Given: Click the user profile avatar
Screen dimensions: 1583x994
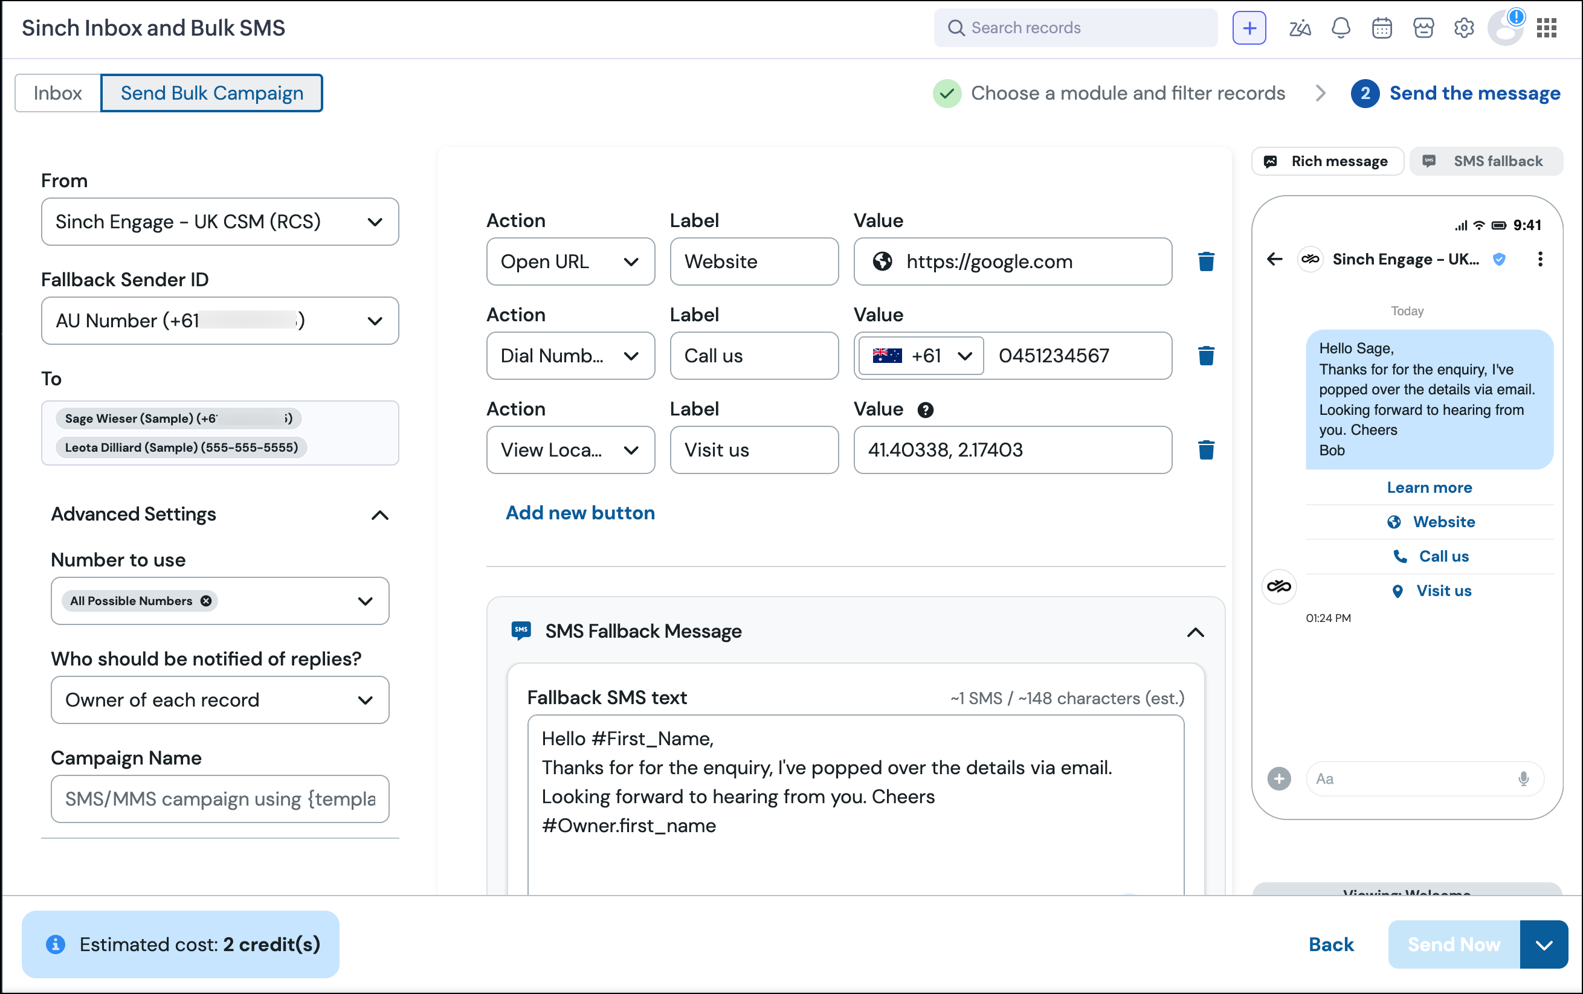Looking at the screenshot, I should [1506, 28].
